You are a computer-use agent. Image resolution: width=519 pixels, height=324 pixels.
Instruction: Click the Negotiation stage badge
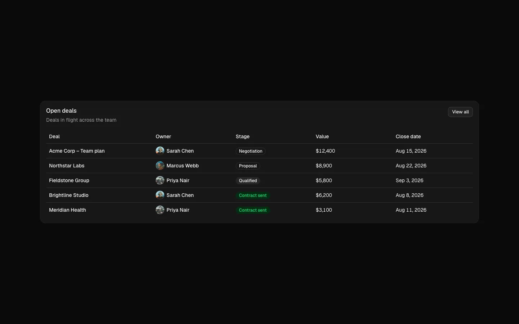coord(250,151)
